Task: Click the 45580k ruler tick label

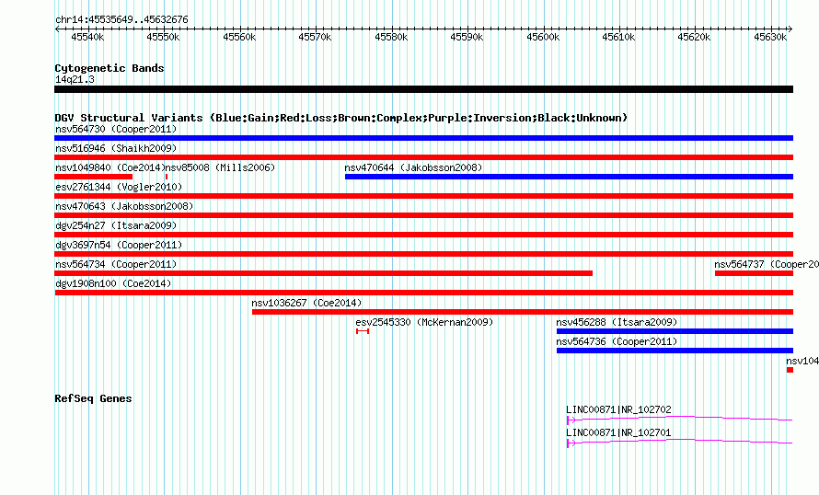Action: [x=391, y=37]
